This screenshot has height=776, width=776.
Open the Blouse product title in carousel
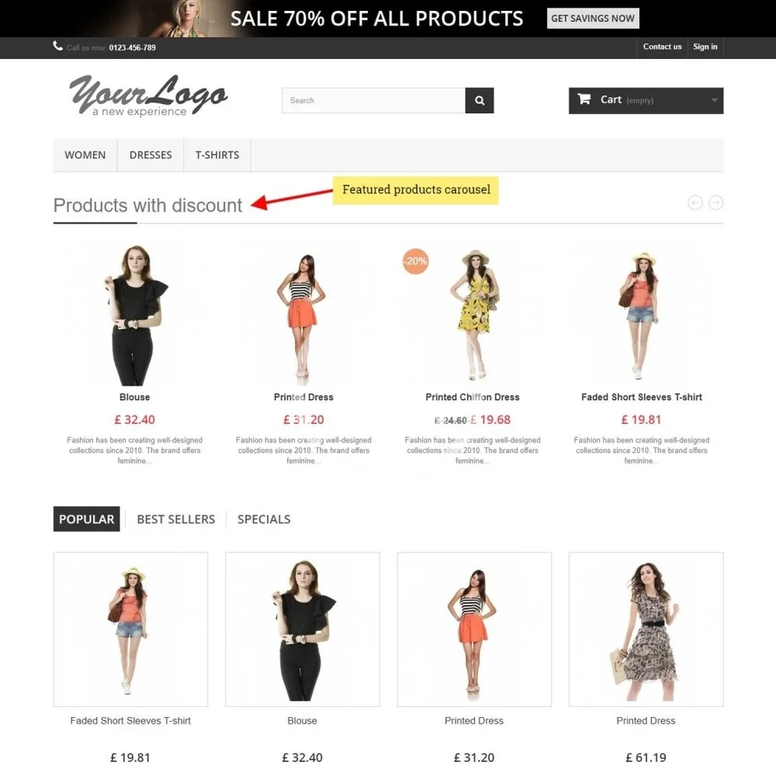(134, 397)
